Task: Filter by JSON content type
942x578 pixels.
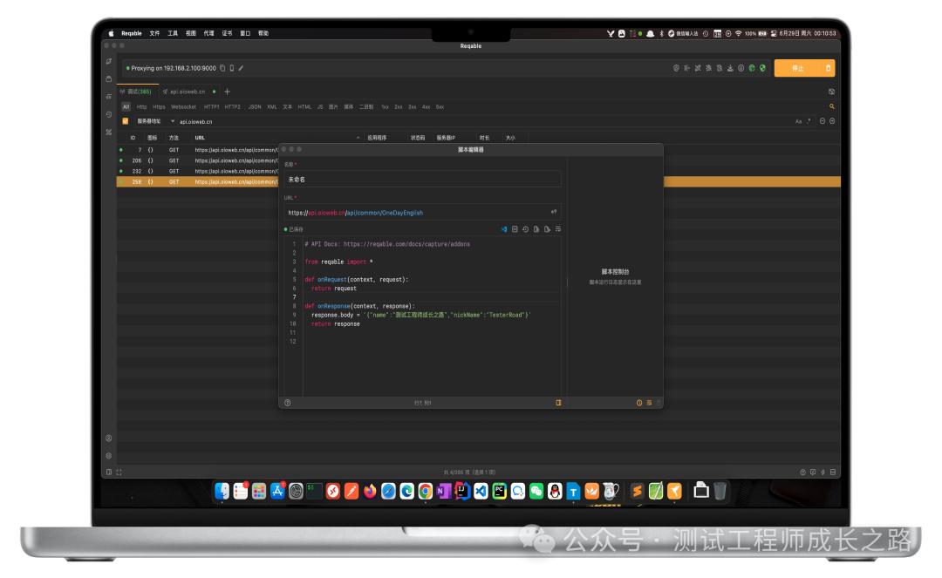Action: tap(255, 107)
